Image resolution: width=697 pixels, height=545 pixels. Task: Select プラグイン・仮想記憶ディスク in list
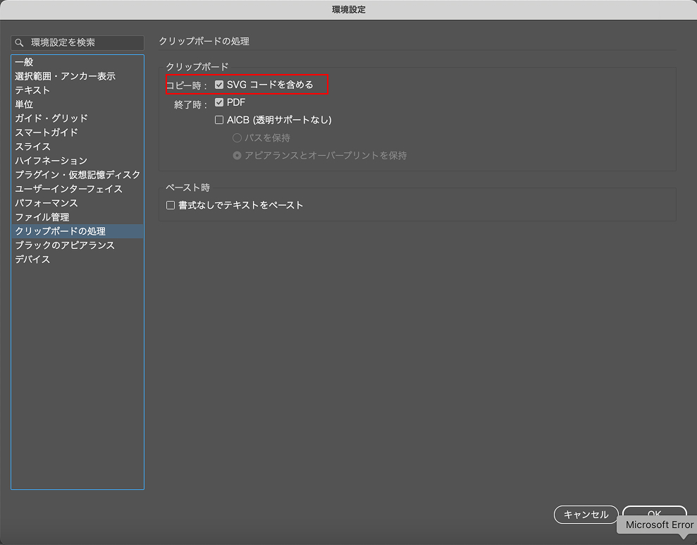(78, 175)
